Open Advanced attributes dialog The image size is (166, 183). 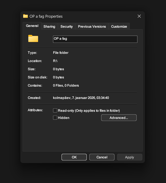click(x=119, y=118)
